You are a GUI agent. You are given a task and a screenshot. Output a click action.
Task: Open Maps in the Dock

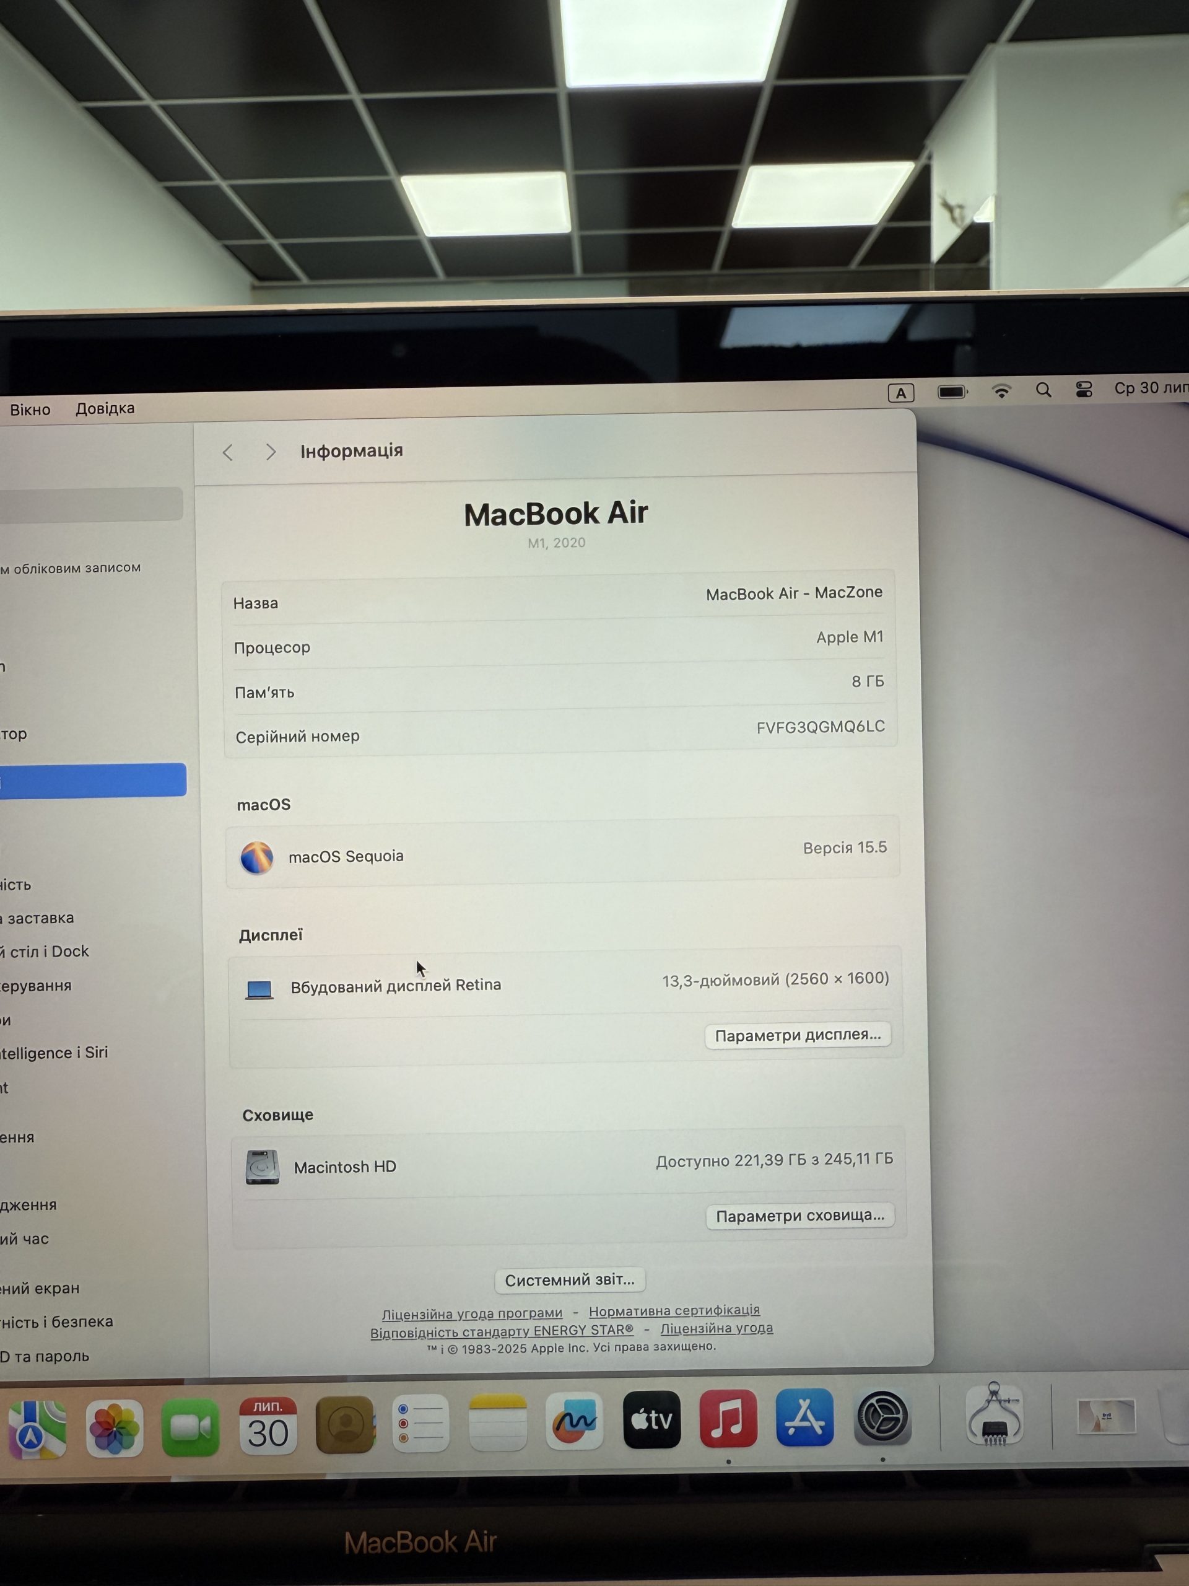(37, 1429)
